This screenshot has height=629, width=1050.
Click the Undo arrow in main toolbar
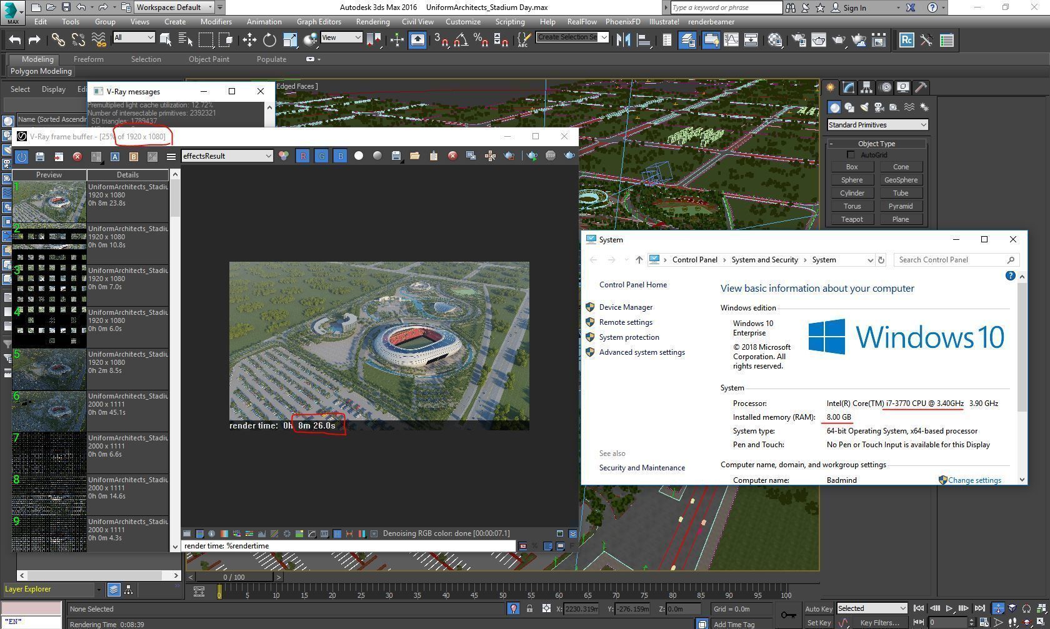[15, 40]
